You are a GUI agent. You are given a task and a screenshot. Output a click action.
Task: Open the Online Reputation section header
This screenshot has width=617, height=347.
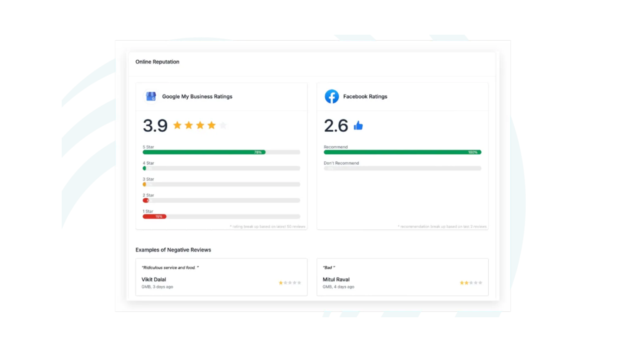click(157, 62)
